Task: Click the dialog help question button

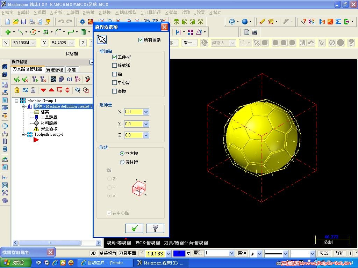Action: [155, 228]
